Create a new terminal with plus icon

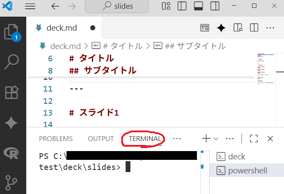206,139
